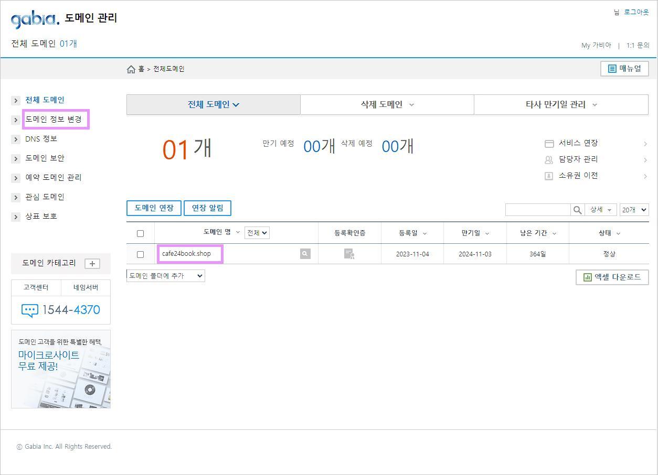Click the 로그아웃 link

pyautogui.click(x=636, y=12)
